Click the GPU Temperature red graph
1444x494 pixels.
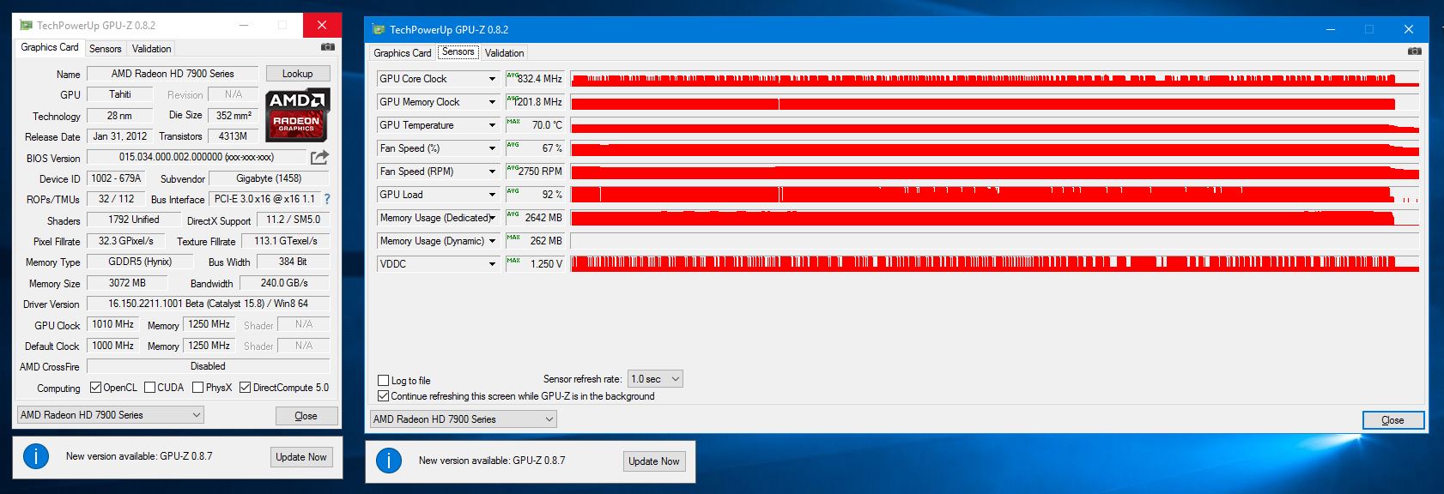[x=994, y=125]
